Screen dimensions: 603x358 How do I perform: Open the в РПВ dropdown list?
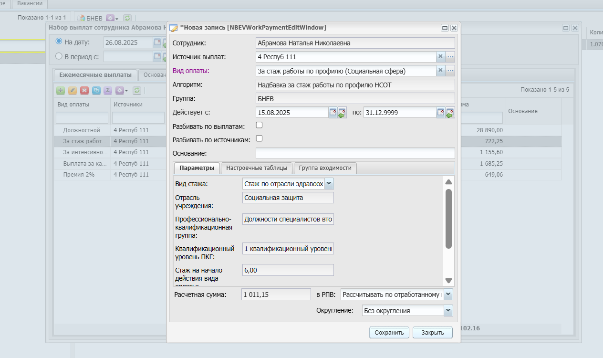pos(448,295)
